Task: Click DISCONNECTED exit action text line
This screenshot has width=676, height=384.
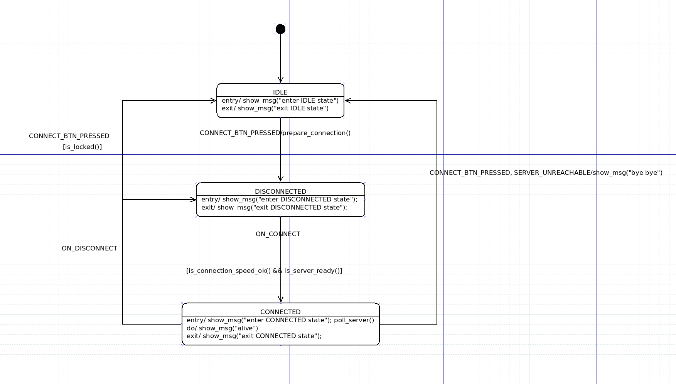Action: [x=274, y=207]
